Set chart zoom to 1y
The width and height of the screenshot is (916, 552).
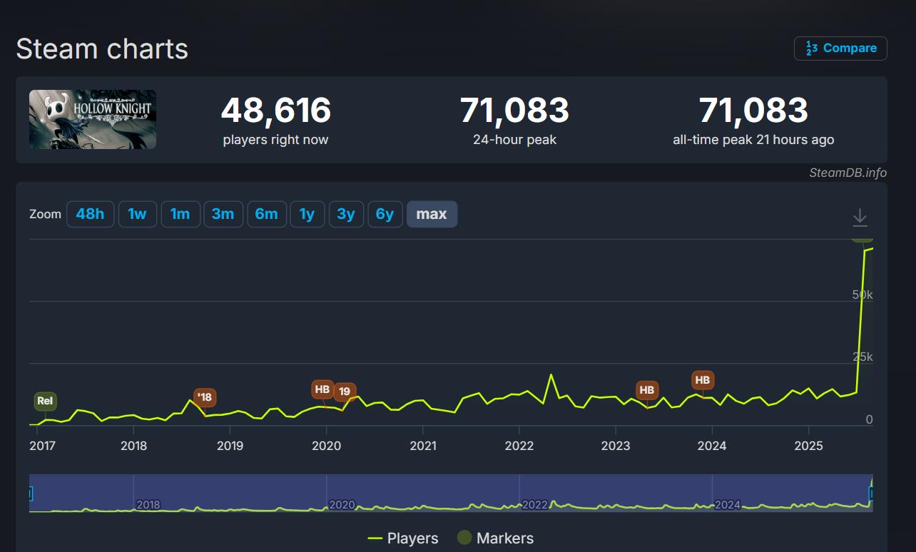[x=307, y=214]
